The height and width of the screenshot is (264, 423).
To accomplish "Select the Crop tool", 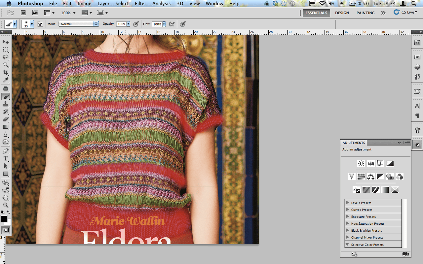I will pyautogui.click(x=6, y=72).
